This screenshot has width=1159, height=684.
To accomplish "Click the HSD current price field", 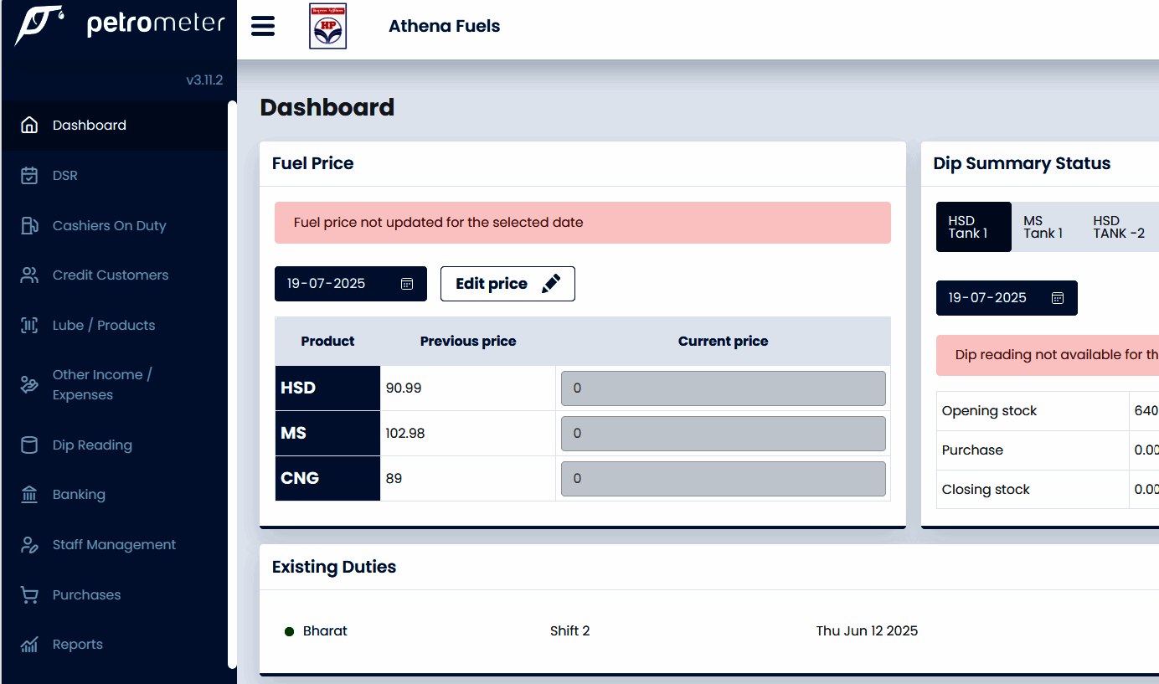I will pyautogui.click(x=723, y=388).
